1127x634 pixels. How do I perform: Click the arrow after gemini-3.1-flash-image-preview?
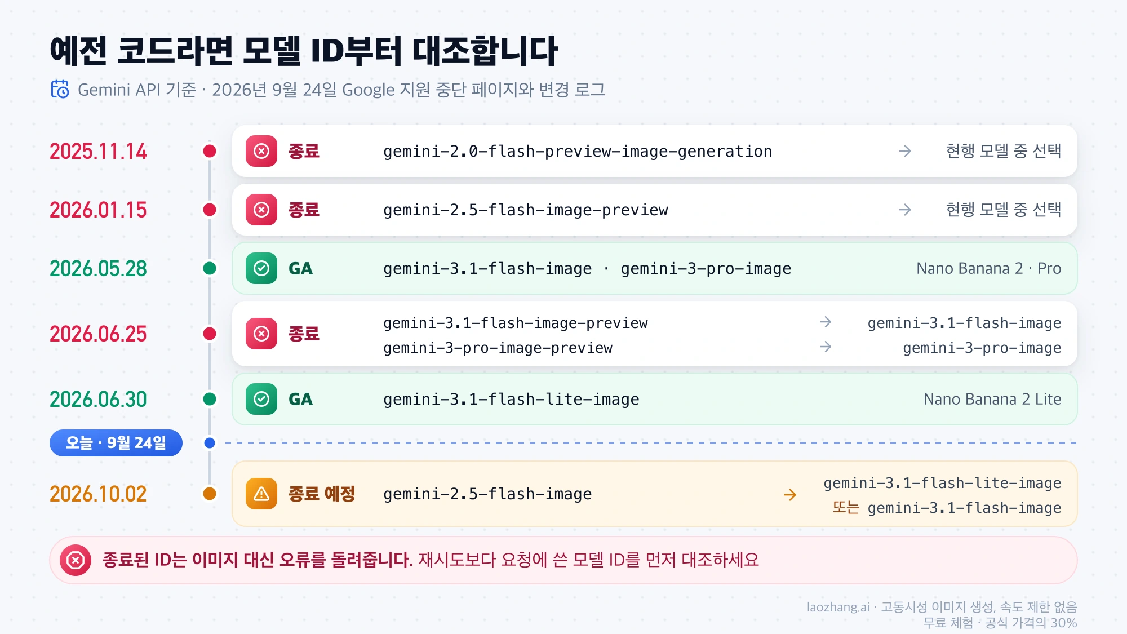(x=826, y=322)
